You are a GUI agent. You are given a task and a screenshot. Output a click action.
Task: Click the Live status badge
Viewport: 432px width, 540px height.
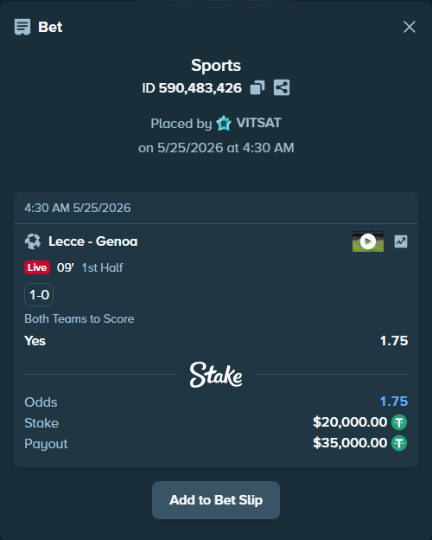[37, 267]
